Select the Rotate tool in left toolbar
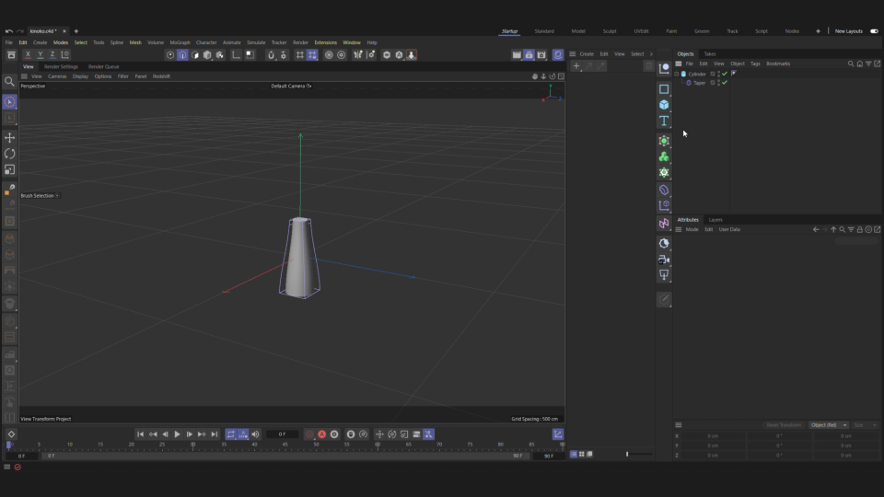 coord(9,154)
